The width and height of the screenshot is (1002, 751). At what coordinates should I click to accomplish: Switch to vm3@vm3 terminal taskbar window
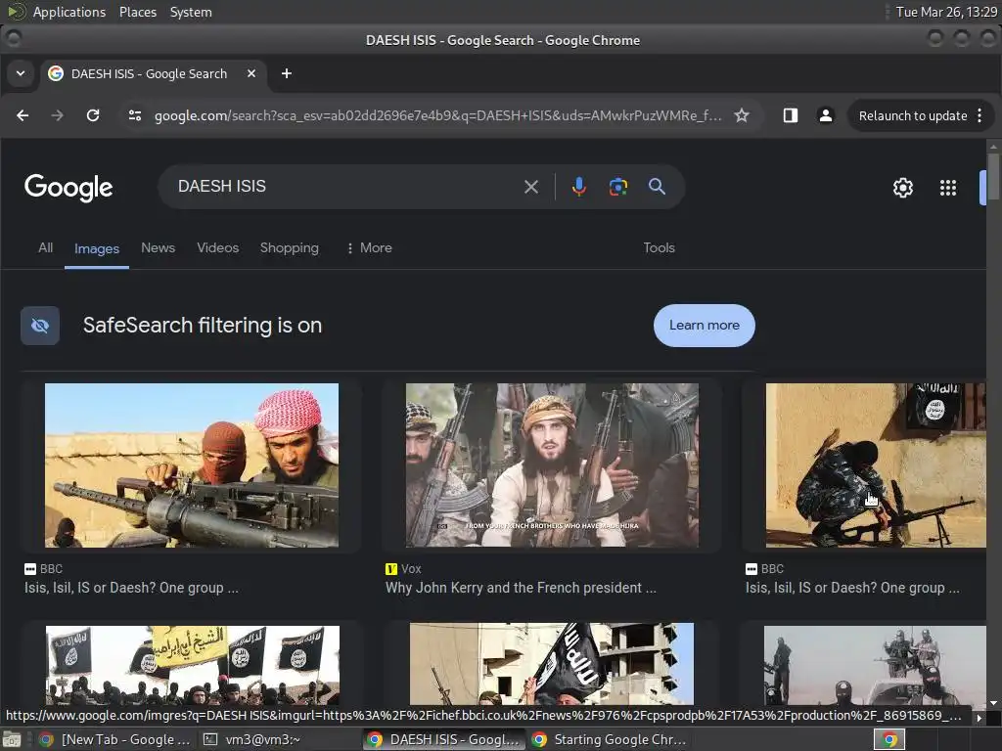[251, 739]
